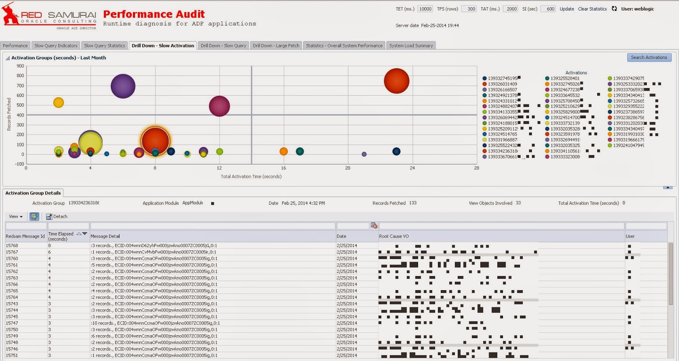Open the View dropdown menu

click(x=16, y=217)
